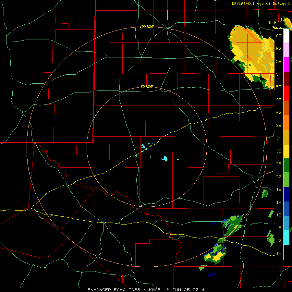Click the legend value 6

click(x=280, y=228)
